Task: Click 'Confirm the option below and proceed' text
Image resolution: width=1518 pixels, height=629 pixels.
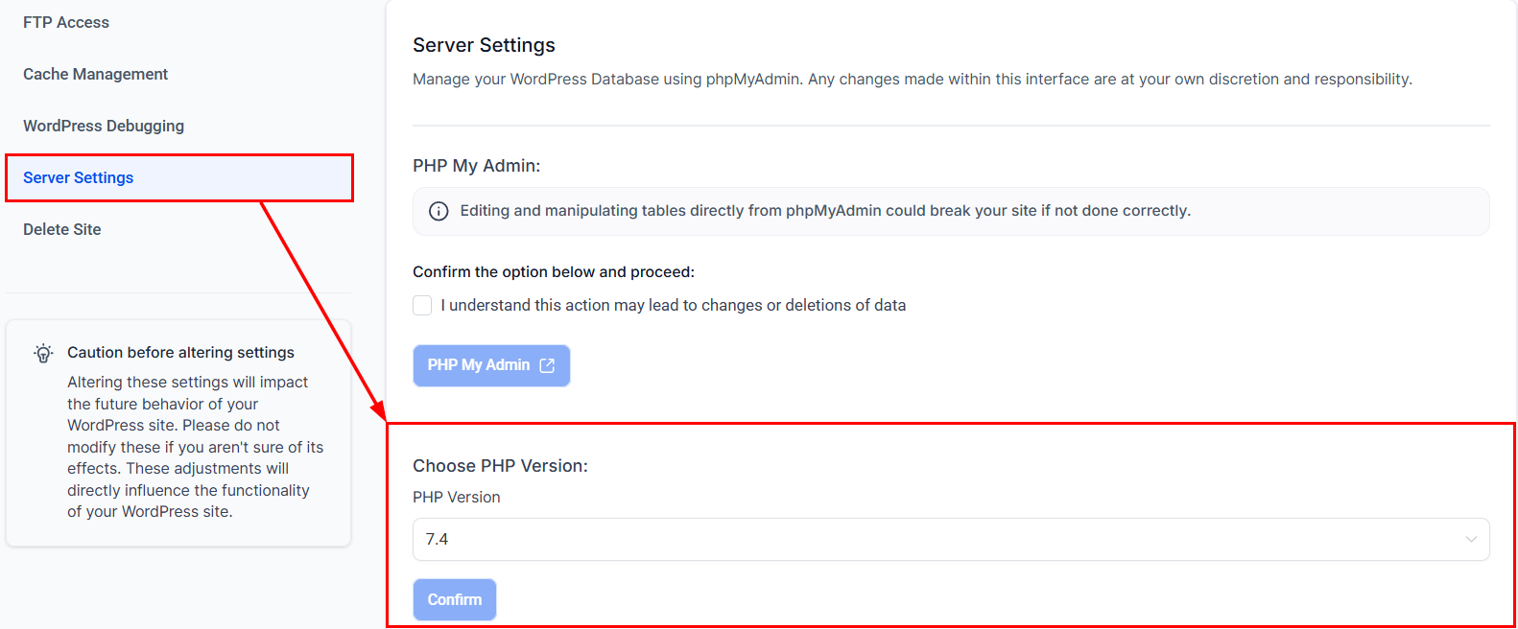Action: [x=554, y=271]
